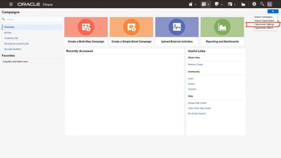Open the Audience icon in the top bar
Viewport: 281px width, 158px height.
tap(230, 4)
